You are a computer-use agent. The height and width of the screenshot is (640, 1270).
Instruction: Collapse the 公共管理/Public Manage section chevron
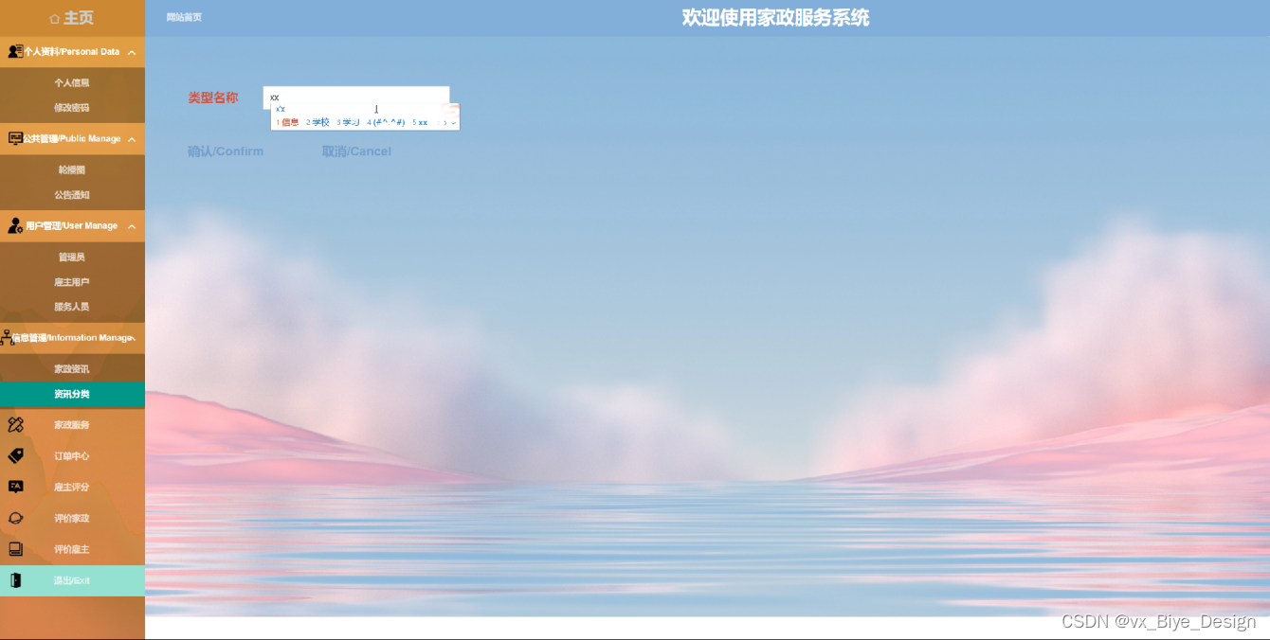click(132, 140)
